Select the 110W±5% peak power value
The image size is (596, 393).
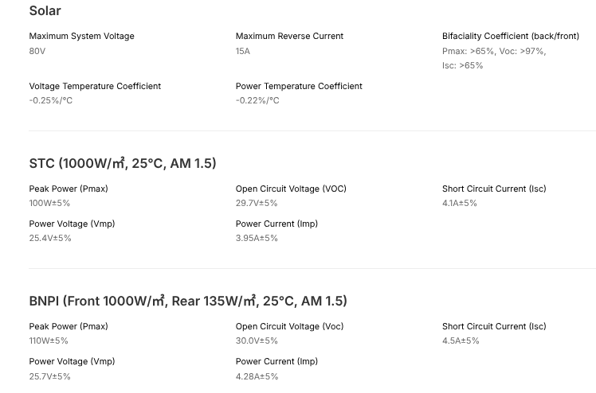point(49,341)
